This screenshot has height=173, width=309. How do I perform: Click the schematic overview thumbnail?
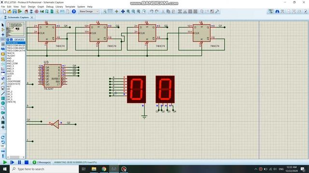[16, 29]
